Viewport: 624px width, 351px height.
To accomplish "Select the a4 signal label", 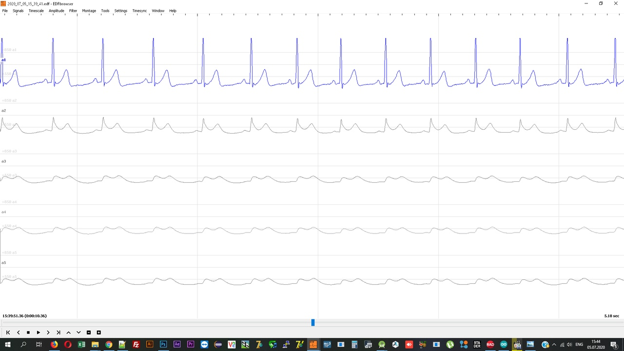I will (x=3, y=212).
